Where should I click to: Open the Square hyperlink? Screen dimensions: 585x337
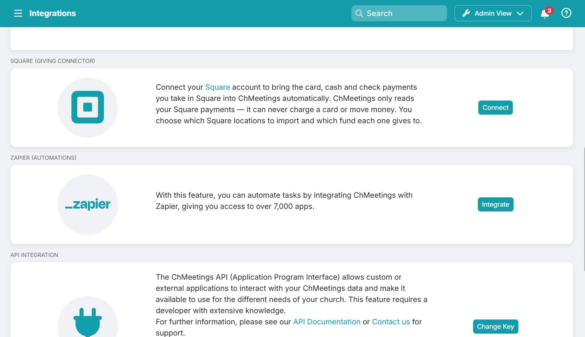click(x=218, y=87)
